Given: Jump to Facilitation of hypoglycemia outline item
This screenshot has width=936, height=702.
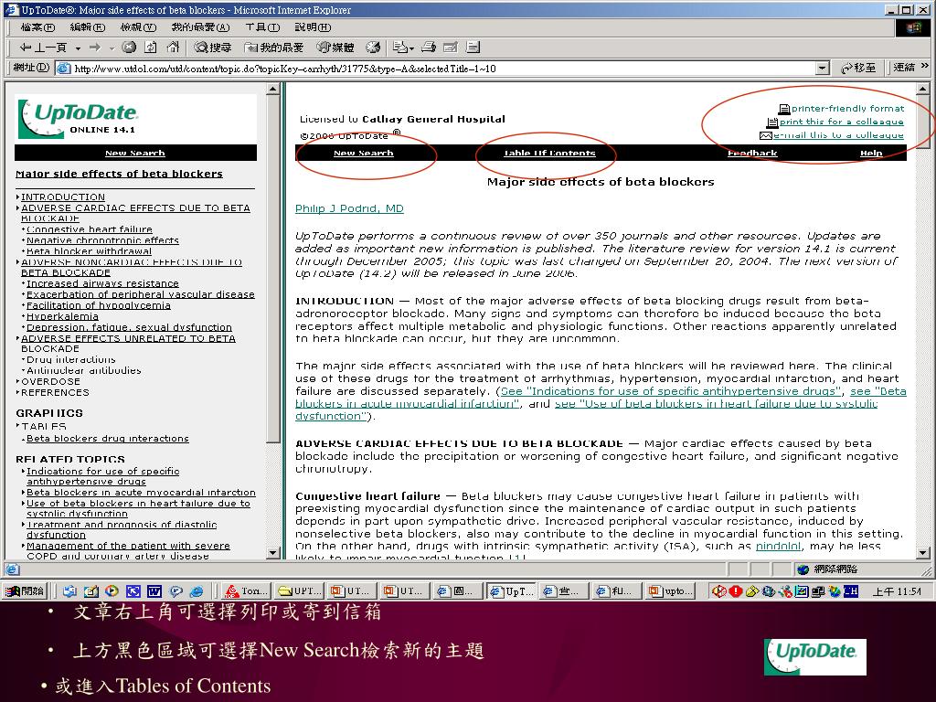Looking at the screenshot, I should pyautogui.click(x=99, y=305).
